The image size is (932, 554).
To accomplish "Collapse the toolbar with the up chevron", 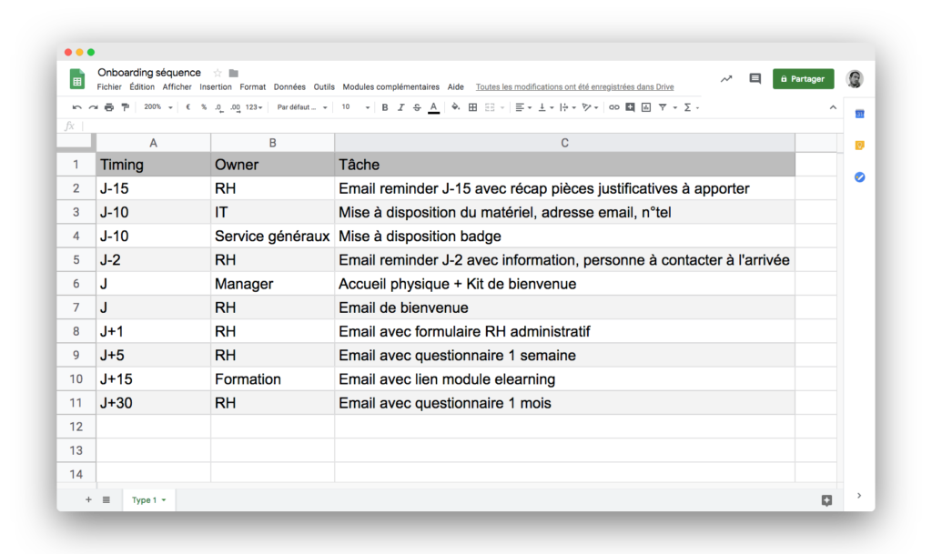I will coord(833,107).
